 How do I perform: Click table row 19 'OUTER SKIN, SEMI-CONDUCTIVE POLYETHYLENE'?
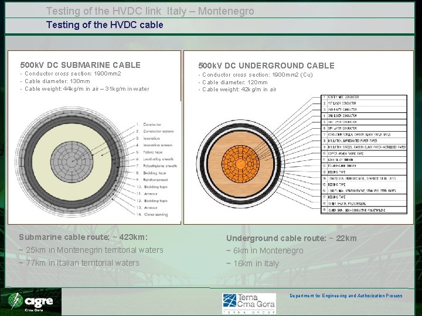pos(364,210)
